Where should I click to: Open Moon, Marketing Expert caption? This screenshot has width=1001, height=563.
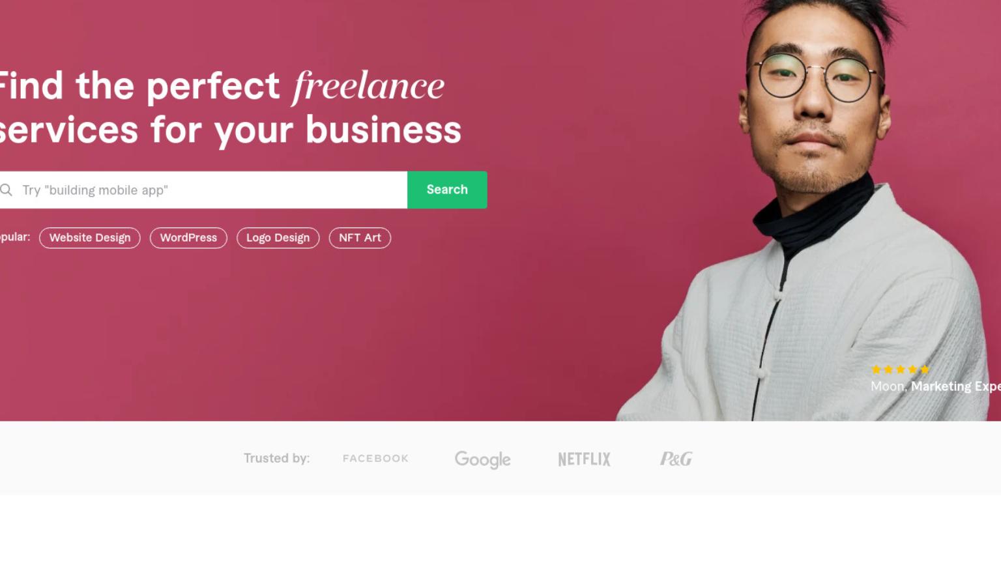936,386
